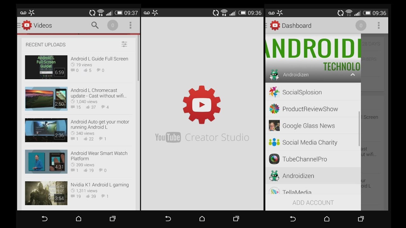
Task: Tap Home button on left phone
Action: coord(78,219)
